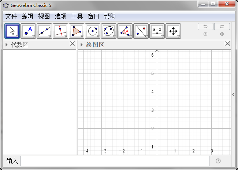Expand the 绘图区 style bar triangle

click(x=81, y=45)
